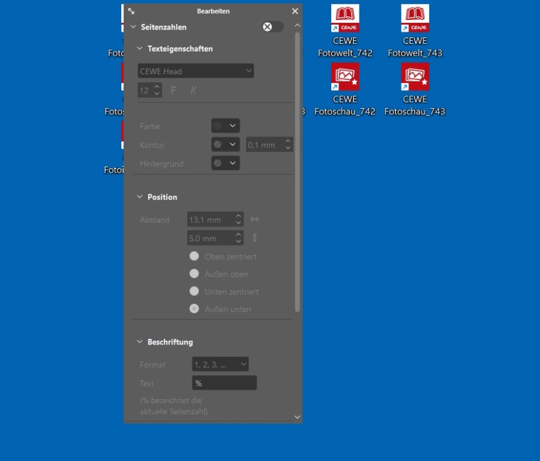
Task: Click the Bearbeiten panel title
Action: (213, 11)
